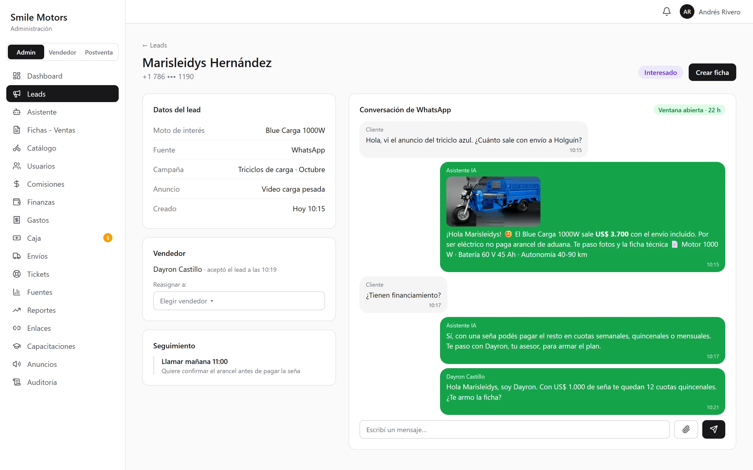Click the Crear ficha button
This screenshot has height=470, width=753.
[712, 72]
